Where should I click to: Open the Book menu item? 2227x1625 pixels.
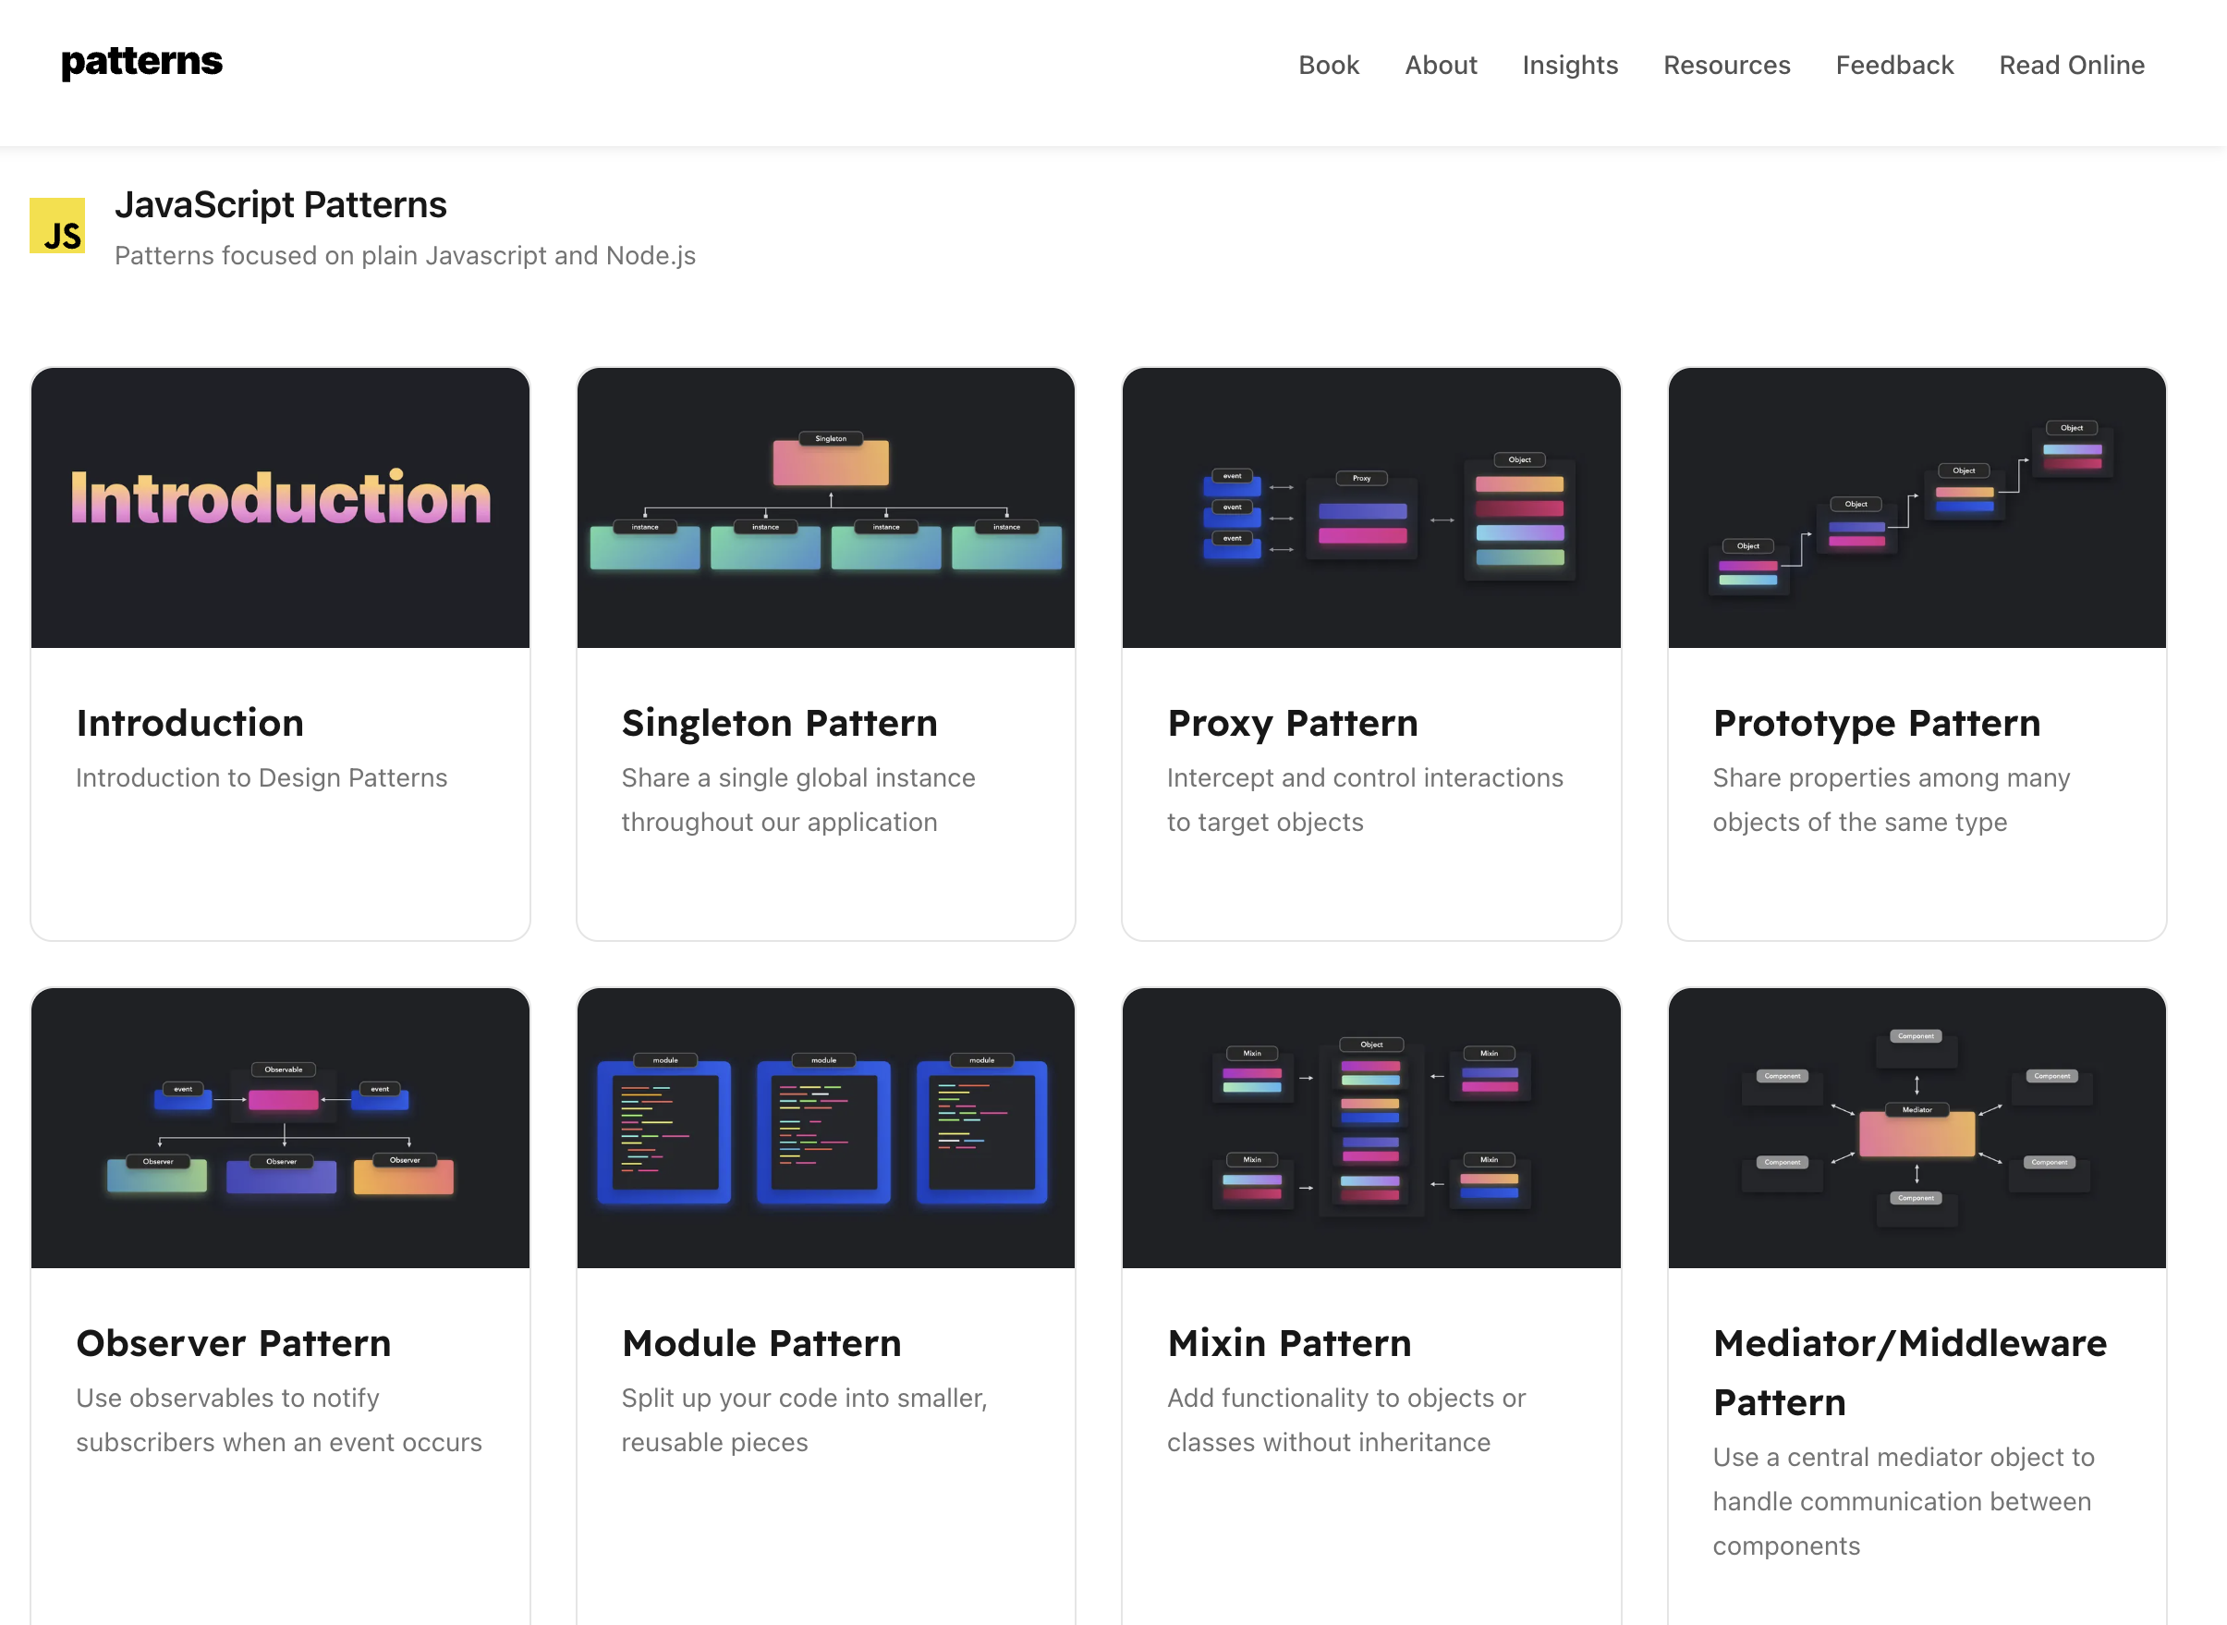pyautogui.click(x=1327, y=65)
